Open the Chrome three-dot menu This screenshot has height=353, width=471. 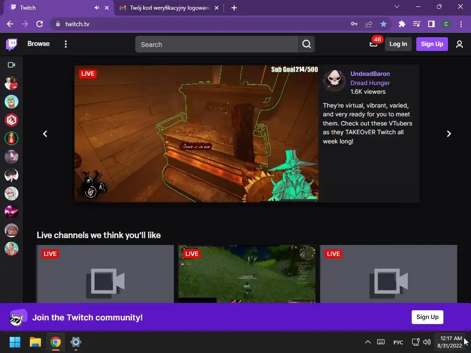pos(461,24)
